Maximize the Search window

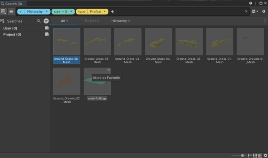[261, 3]
